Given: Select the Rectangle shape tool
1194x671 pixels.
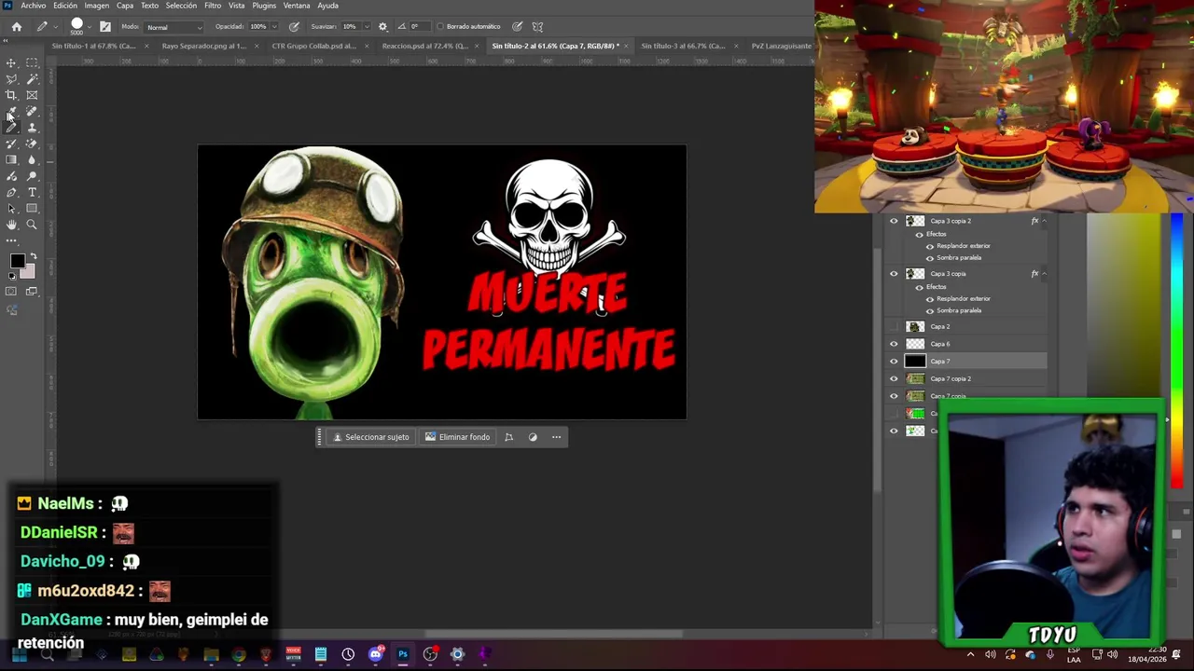Looking at the screenshot, I should click(x=32, y=209).
